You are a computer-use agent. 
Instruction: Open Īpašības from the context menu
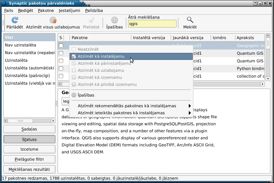(131, 95)
